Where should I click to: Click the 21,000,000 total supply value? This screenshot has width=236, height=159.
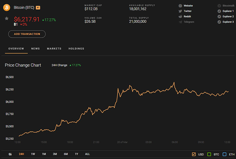tap(138, 22)
